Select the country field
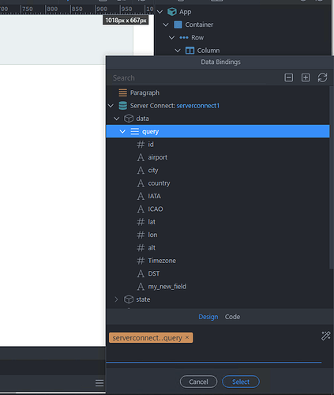This screenshot has width=334, height=395. tap(159, 183)
